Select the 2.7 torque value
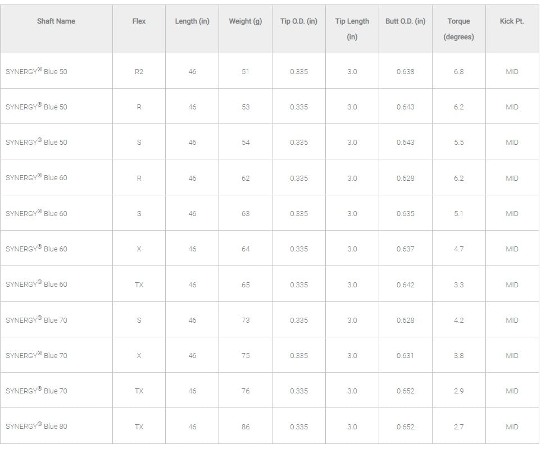This screenshot has height=449, width=541. pyautogui.click(x=459, y=427)
